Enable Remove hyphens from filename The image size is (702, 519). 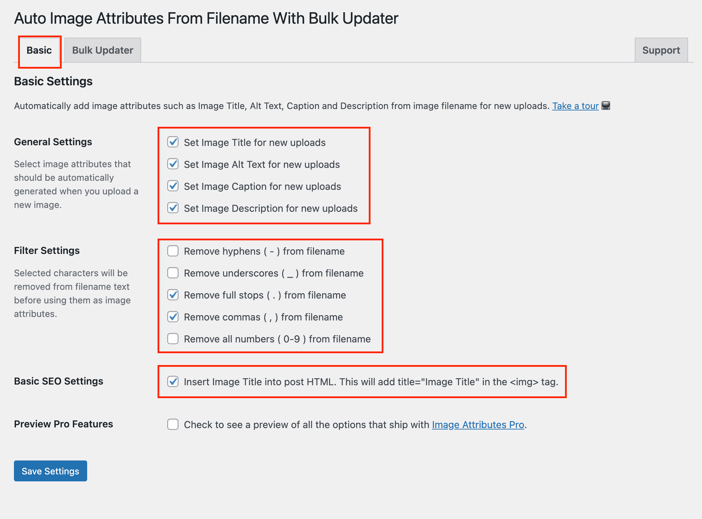[x=173, y=251]
